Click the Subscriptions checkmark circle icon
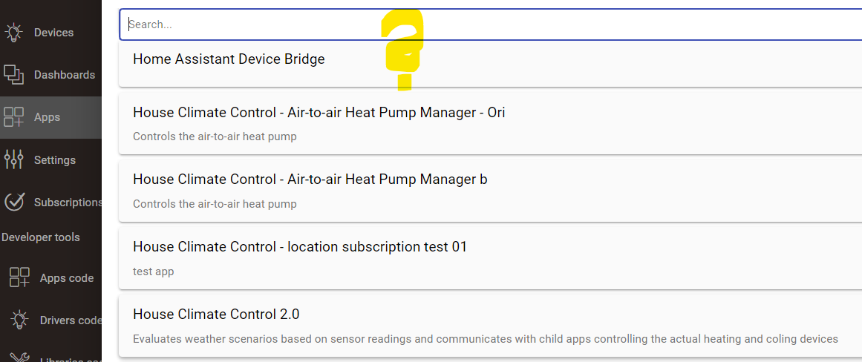 coord(13,202)
